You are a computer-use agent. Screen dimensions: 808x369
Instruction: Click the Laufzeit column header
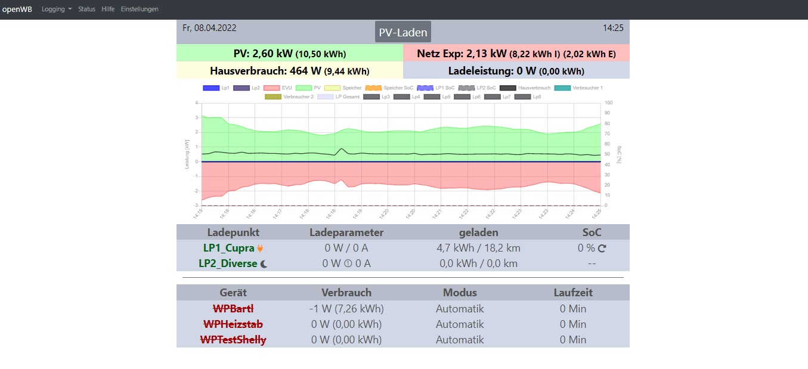pyautogui.click(x=573, y=293)
